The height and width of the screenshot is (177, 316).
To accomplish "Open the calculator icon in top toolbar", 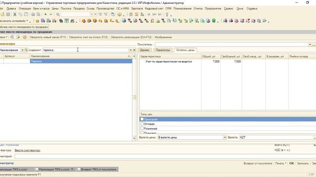I will [131, 14].
